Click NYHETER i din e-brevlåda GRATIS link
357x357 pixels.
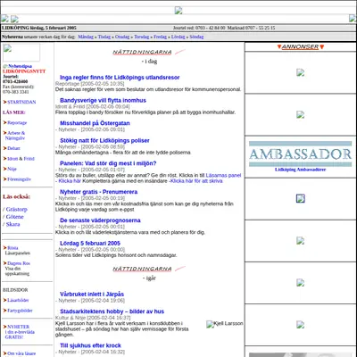(x=20, y=332)
